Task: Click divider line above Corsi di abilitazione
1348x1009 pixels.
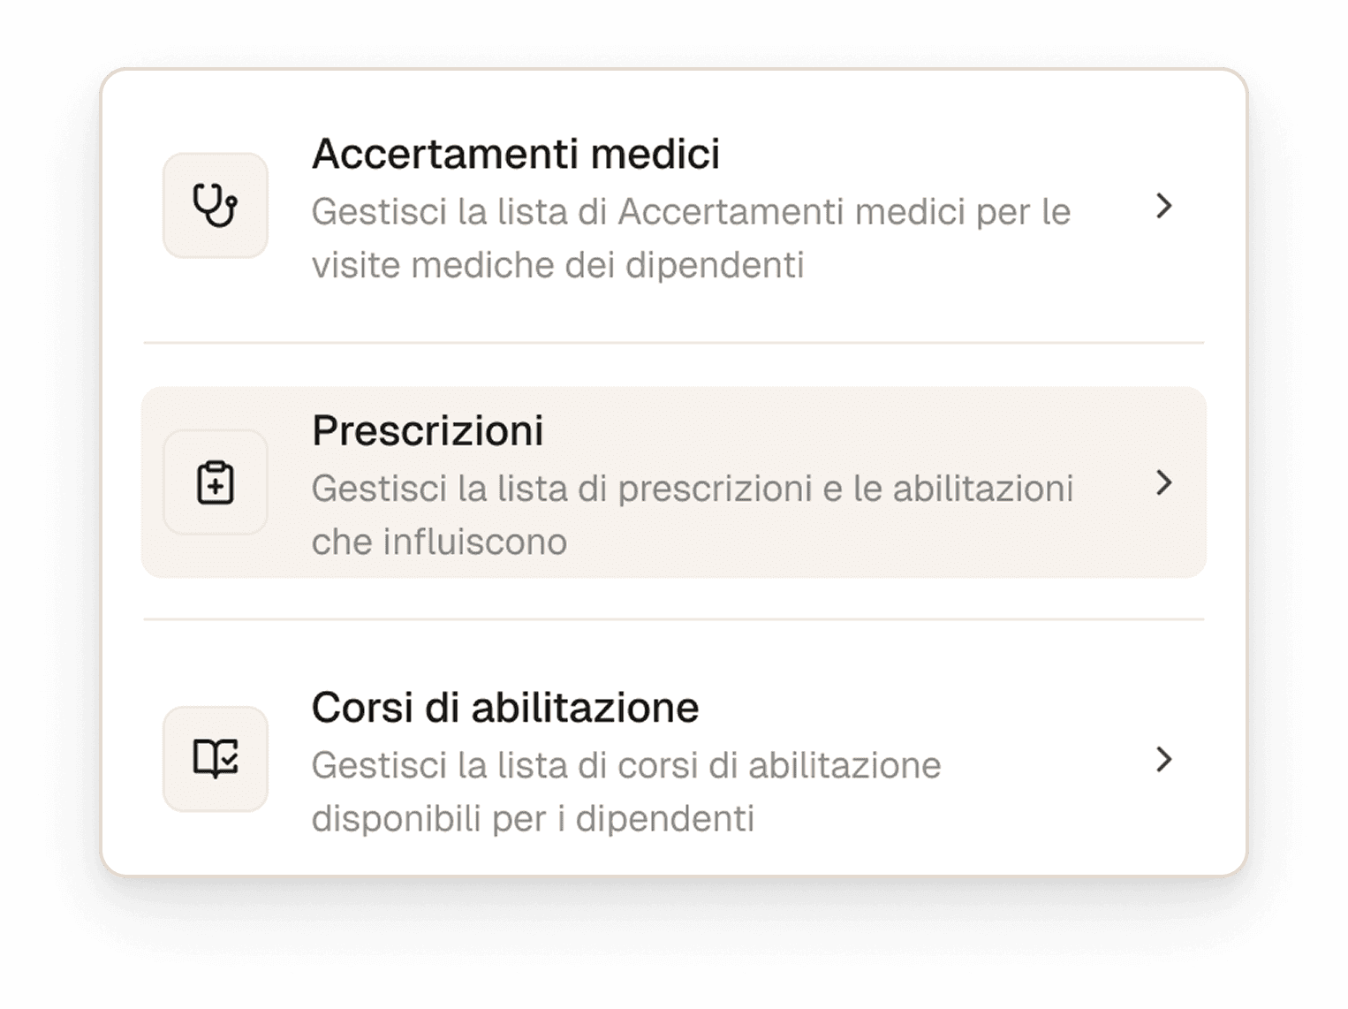Action: (x=673, y=619)
